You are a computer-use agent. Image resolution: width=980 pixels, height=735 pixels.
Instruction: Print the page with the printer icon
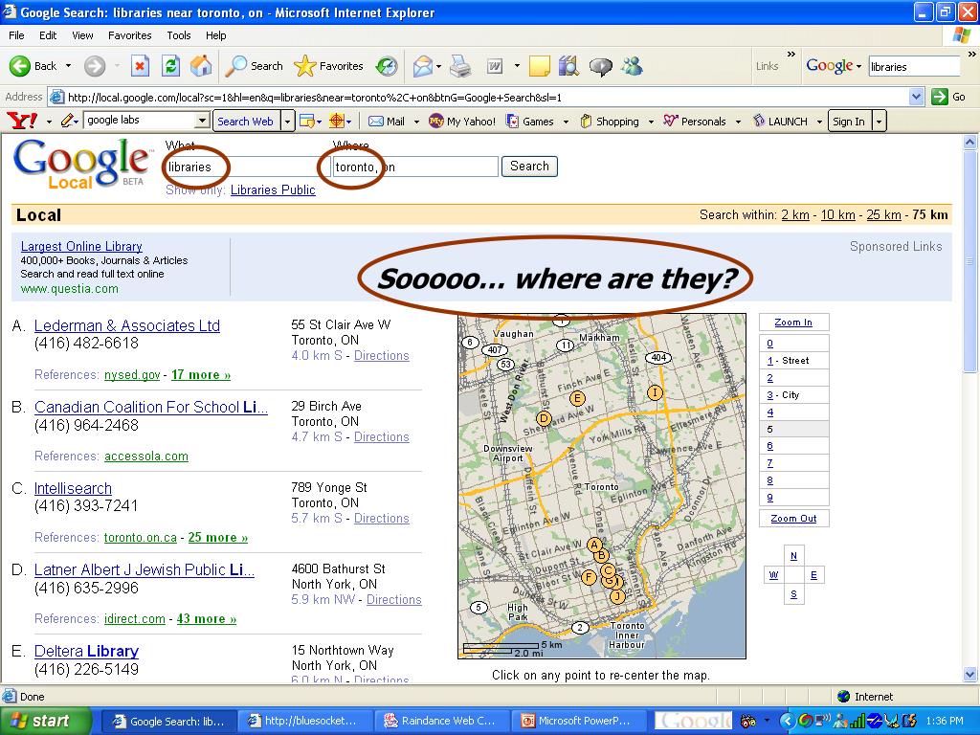(460, 66)
